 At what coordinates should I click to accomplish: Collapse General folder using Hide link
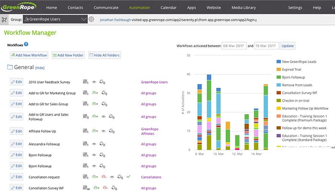pos(40,68)
